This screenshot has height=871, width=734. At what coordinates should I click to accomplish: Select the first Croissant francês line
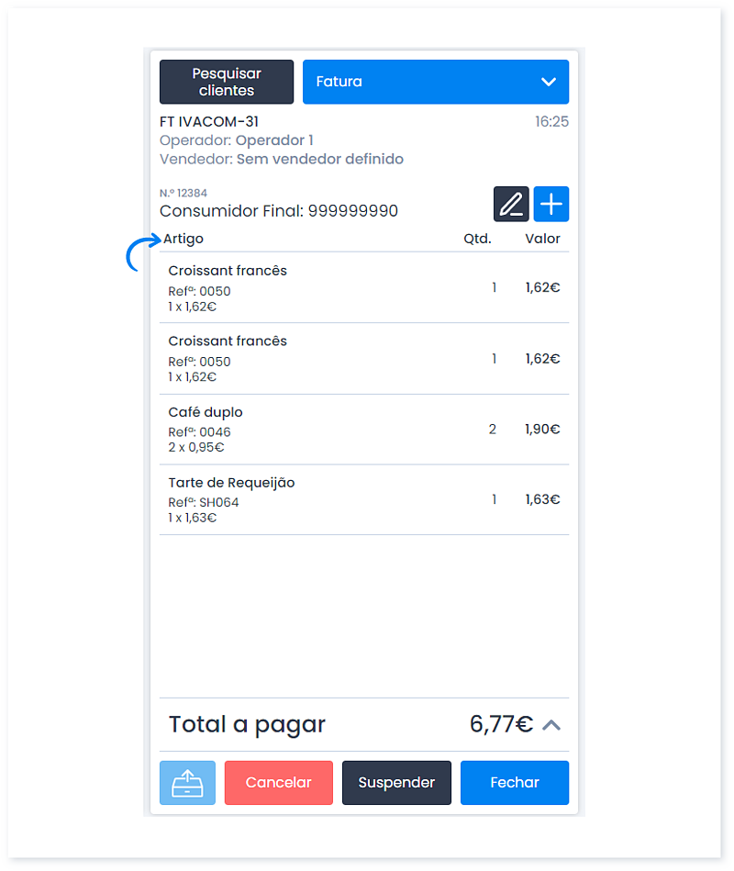click(x=364, y=288)
